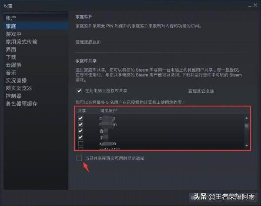Go to 控制器 settings
The width and height of the screenshot is (261, 206).
[13, 96]
